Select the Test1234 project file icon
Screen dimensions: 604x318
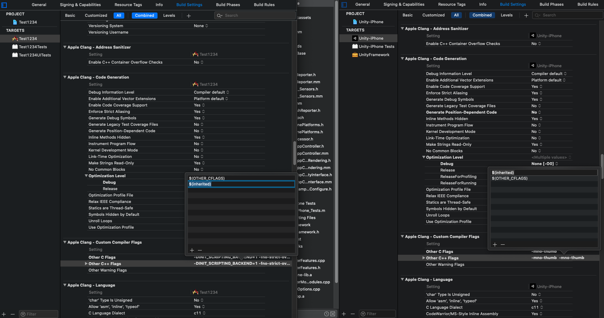click(15, 22)
